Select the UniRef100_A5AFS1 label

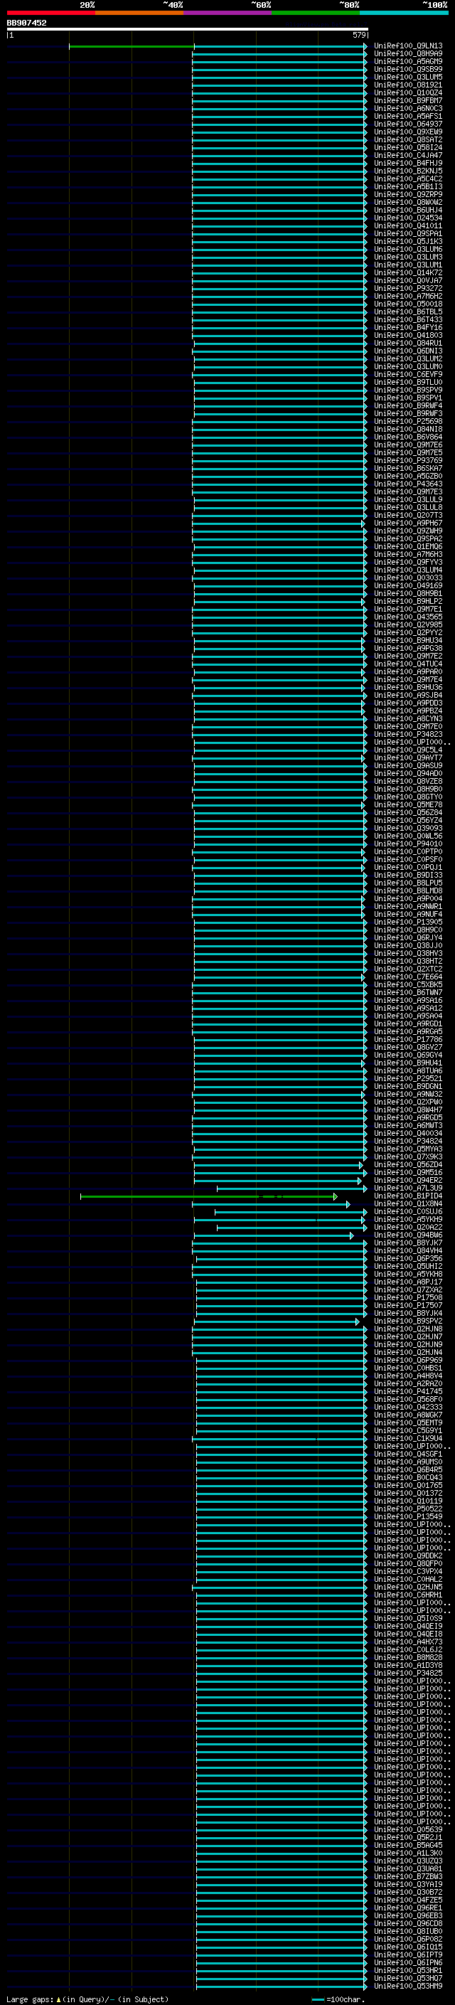[408, 116]
